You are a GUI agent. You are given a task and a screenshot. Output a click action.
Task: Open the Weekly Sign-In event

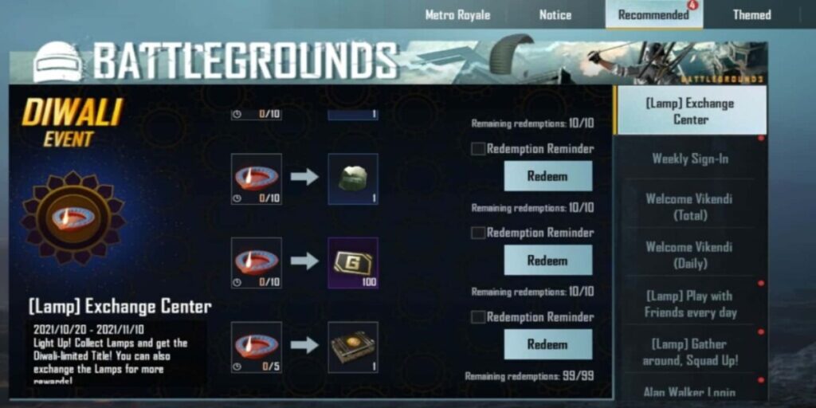click(x=690, y=159)
